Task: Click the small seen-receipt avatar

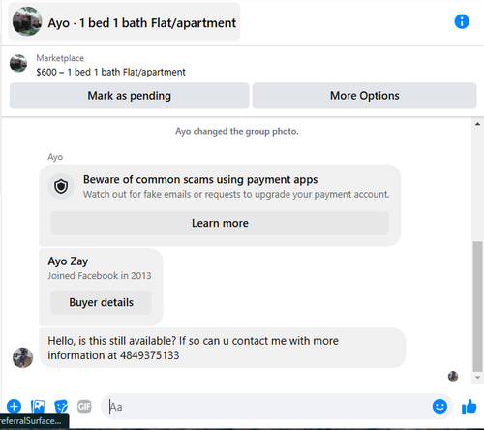Action: (453, 376)
